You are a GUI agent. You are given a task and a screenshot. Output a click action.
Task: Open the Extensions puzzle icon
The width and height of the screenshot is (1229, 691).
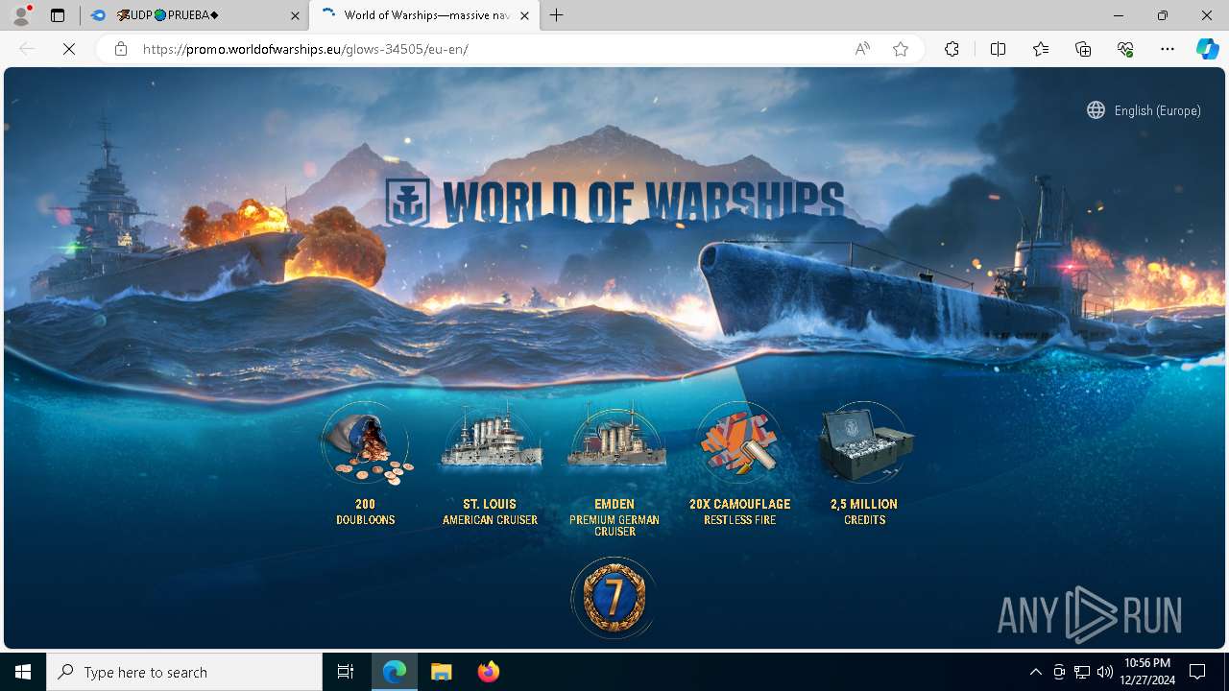tap(952, 49)
